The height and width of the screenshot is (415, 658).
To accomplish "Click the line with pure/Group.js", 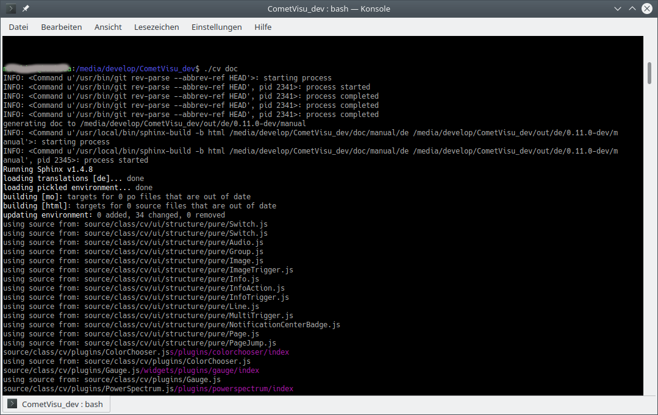I will (133, 252).
